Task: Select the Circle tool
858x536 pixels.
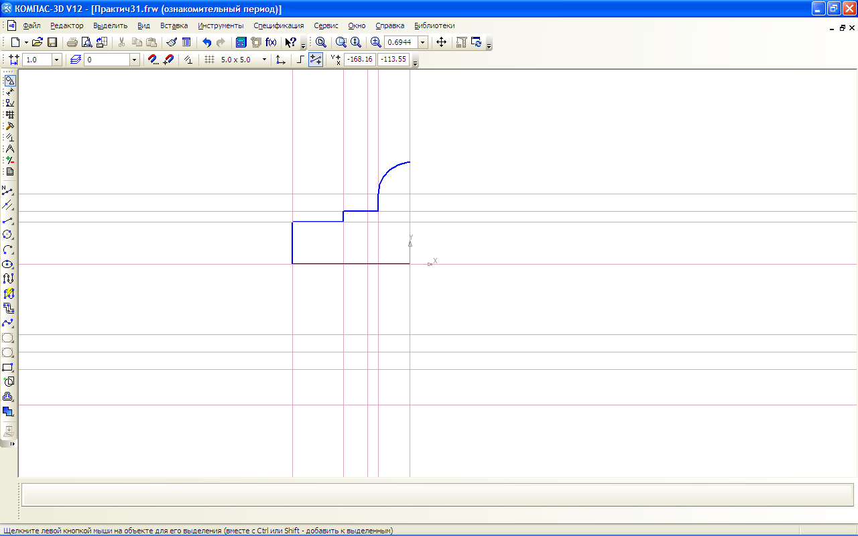Action: [x=8, y=234]
